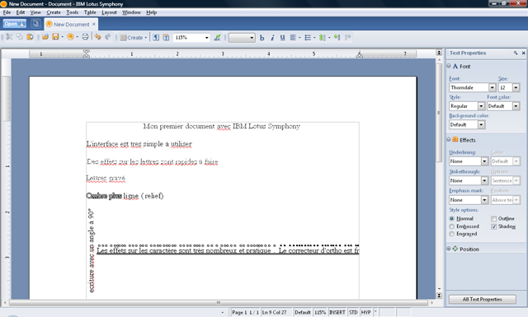The height and width of the screenshot is (317, 528).
Task: Toggle underline formatting button
Action: [282, 38]
